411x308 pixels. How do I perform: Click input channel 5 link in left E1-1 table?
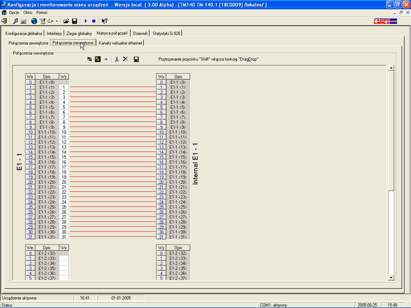(31, 107)
